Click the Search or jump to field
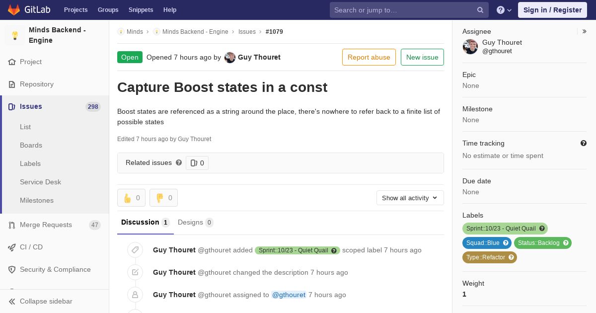The image size is (596, 313). (409, 10)
